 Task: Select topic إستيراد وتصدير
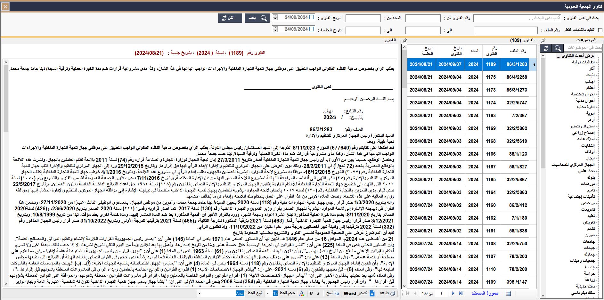pyautogui.click(x=582, y=126)
